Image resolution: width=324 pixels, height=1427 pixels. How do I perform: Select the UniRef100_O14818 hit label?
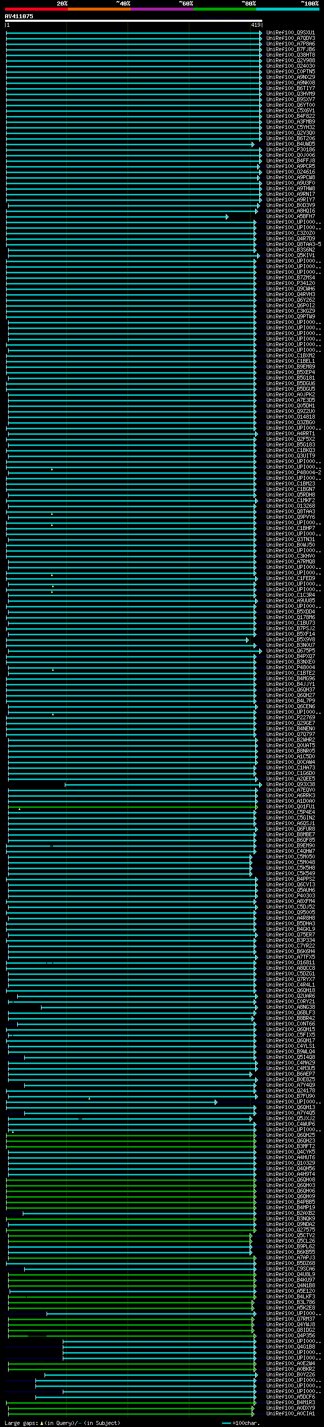290,417
